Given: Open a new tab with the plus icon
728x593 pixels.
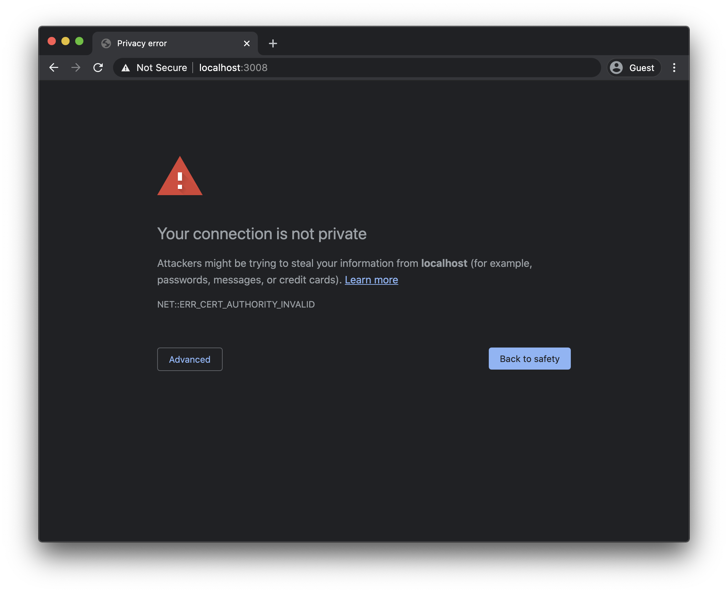Looking at the screenshot, I should [x=273, y=43].
